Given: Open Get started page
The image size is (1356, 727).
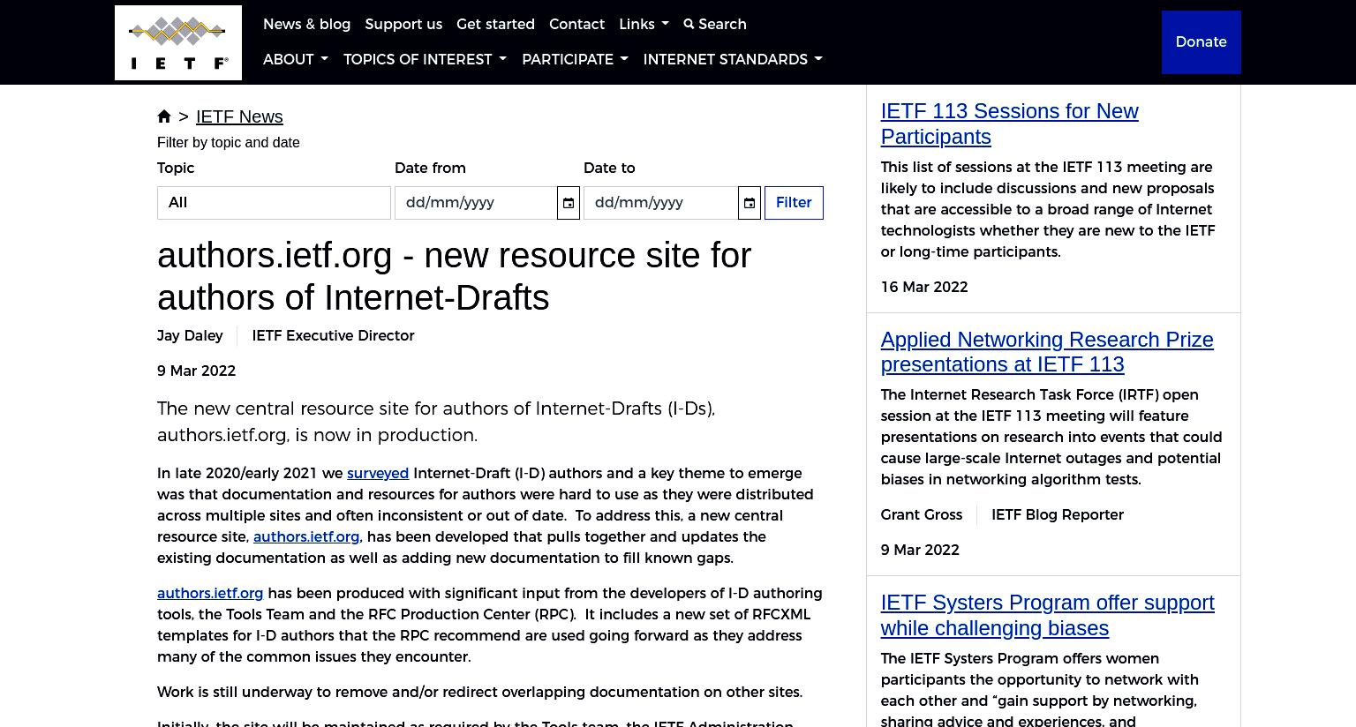Looking at the screenshot, I should 495,24.
